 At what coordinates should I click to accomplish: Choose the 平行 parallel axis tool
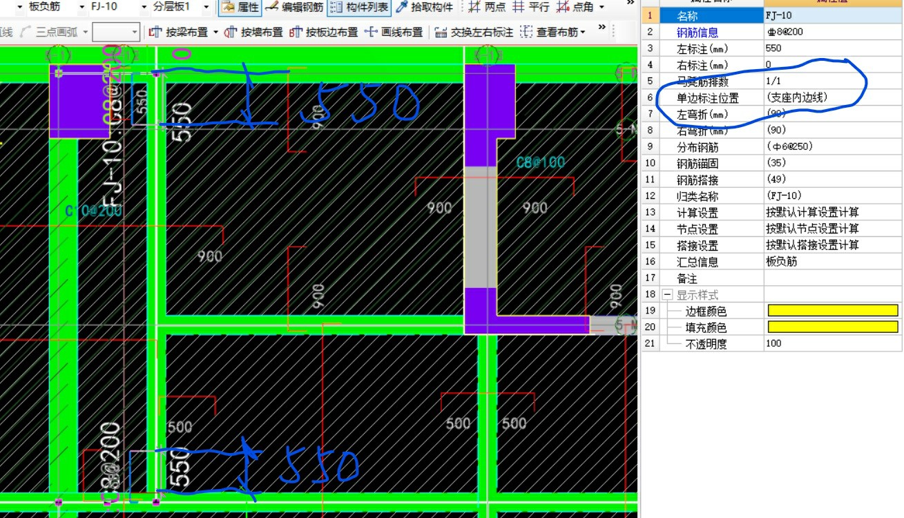(531, 7)
